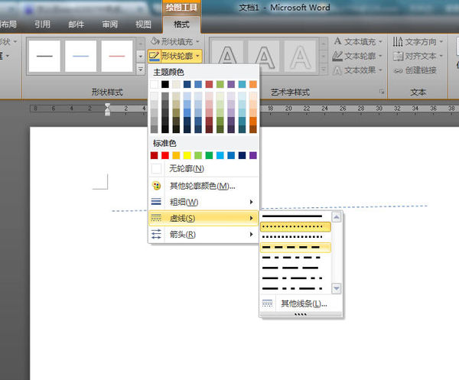Click the Text Effects icon
Image resolution: width=459 pixels, height=380 pixels.
point(337,70)
